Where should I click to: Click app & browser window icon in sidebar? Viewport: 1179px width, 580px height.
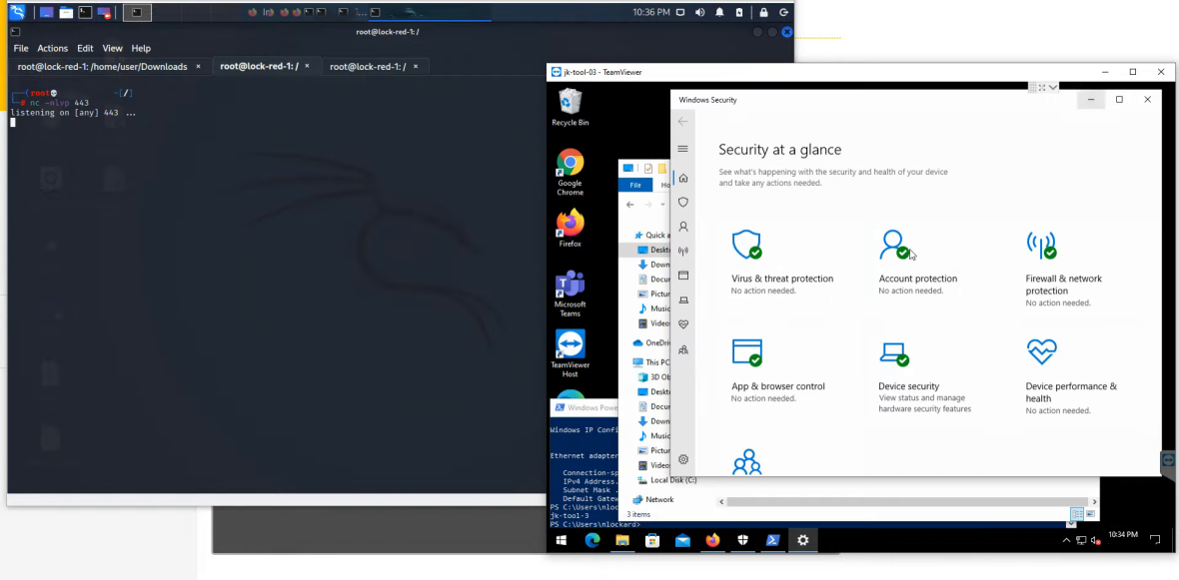click(x=682, y=276)
